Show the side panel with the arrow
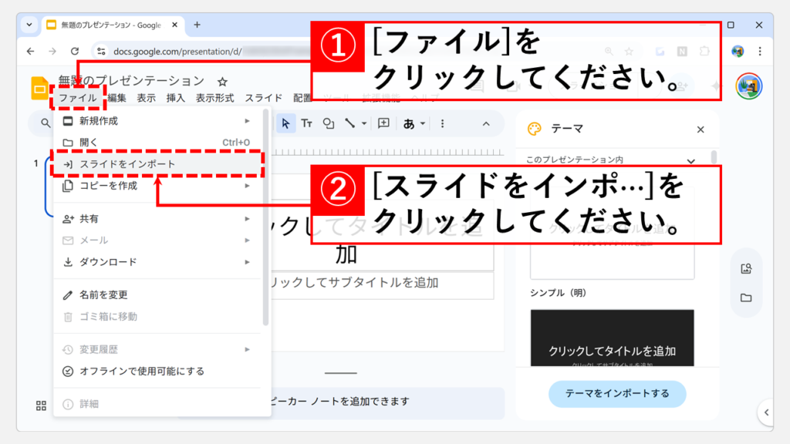 [766, 412]
